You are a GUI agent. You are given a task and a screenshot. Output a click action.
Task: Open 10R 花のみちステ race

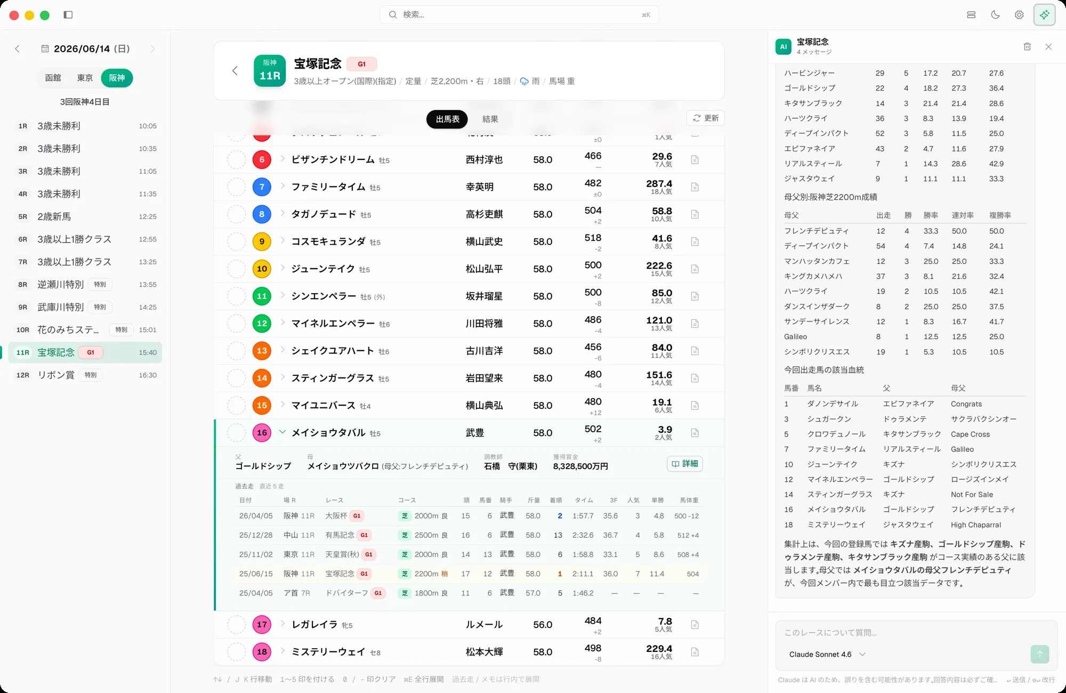85,329
